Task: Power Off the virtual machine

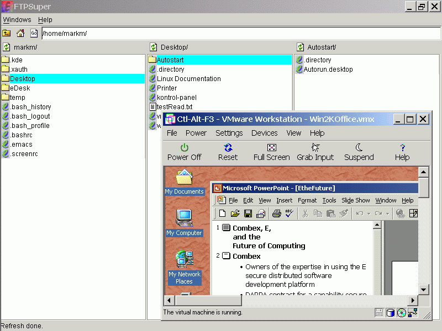Action: (184, 152)
